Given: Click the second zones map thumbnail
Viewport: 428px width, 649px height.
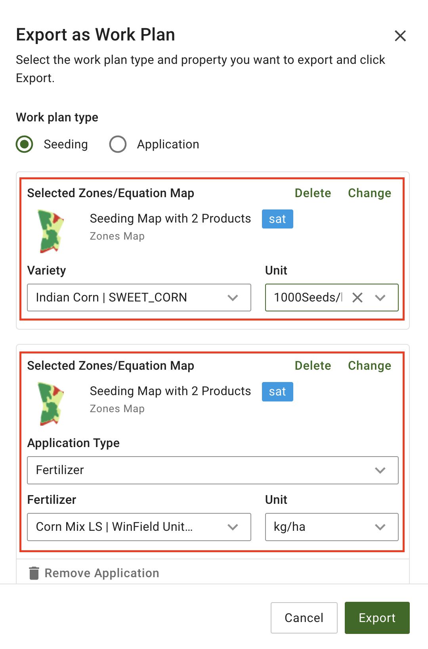Looking at the screenshot, I should coord(50,404).
